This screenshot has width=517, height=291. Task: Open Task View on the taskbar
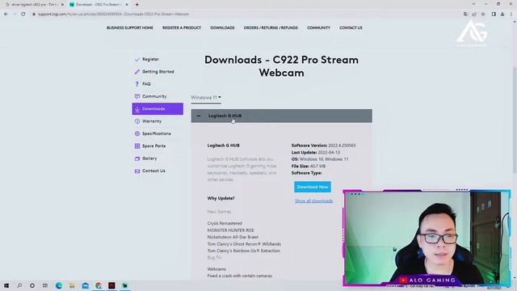(45, 285)
